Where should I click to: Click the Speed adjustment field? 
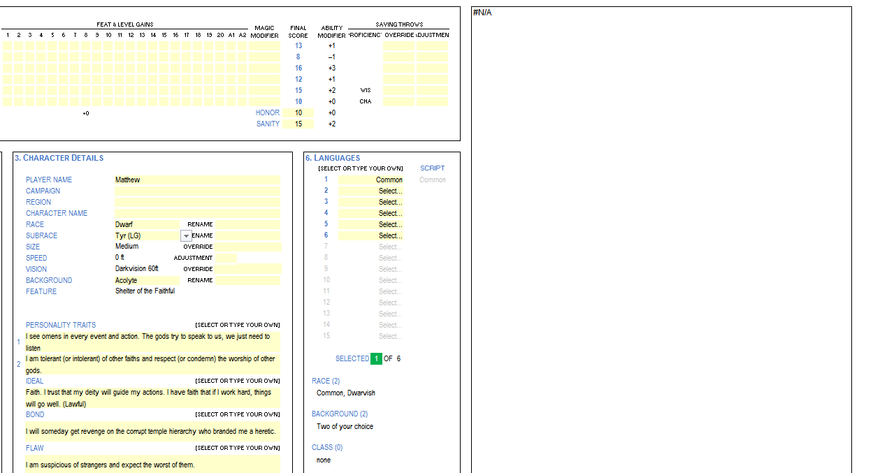click(x=226, y=258)
